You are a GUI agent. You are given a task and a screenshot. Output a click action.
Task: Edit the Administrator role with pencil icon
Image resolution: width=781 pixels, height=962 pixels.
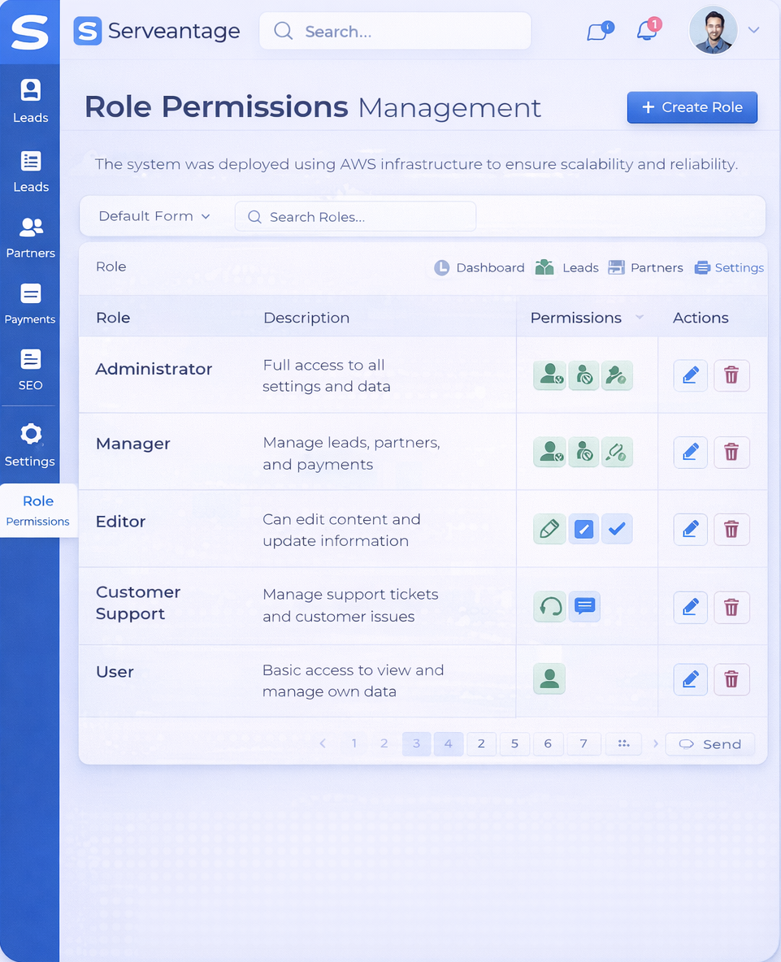(x=690, y=375)
